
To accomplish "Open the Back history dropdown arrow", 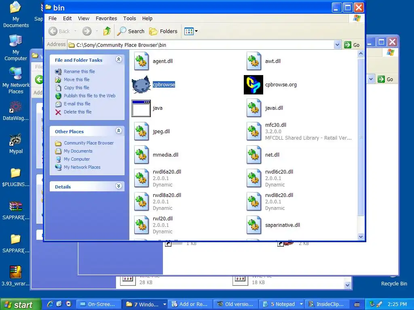I will pos(75,31).
